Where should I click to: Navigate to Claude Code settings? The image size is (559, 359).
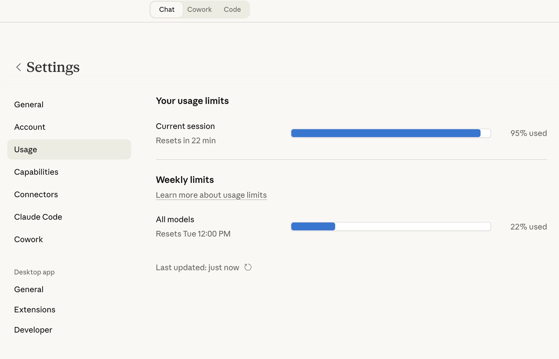pyautogui.click(x=38, y=217)
